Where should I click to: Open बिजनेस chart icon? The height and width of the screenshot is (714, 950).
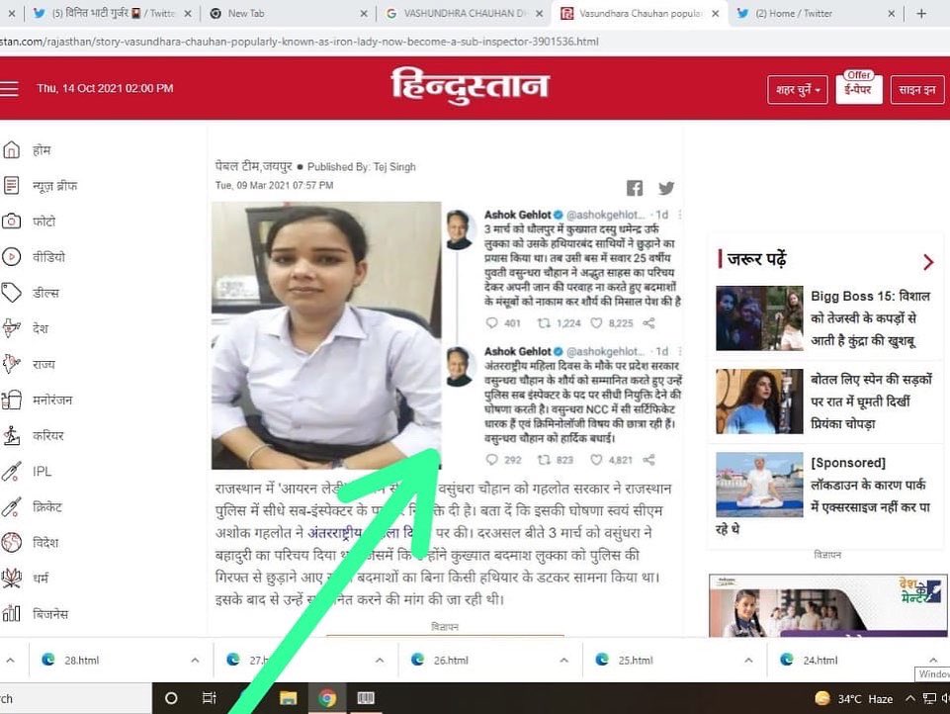[x=12, y=614]
